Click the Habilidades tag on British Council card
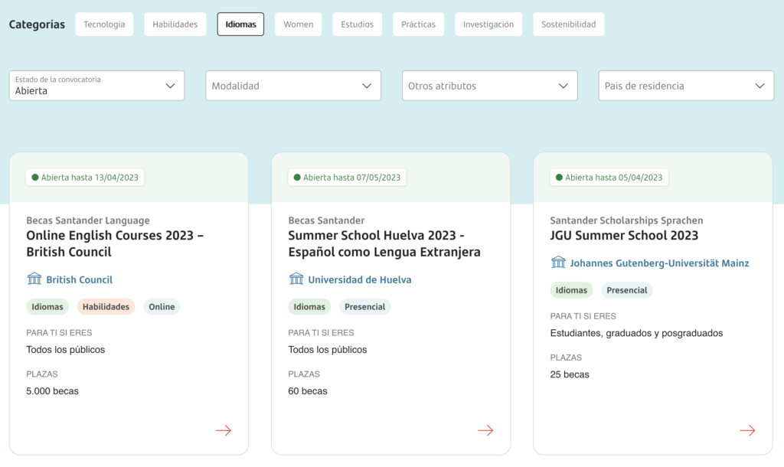Image resolution: width=784 pixels, height=467 pixels. point(106,306)
